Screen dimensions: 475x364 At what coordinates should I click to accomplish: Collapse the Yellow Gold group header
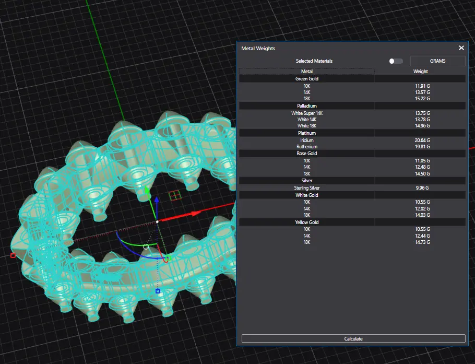307,222
